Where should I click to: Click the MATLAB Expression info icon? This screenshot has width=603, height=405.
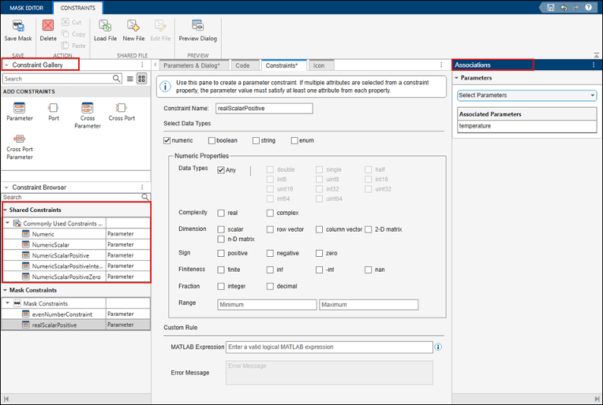pyautogui.click(x=438, y=347)
